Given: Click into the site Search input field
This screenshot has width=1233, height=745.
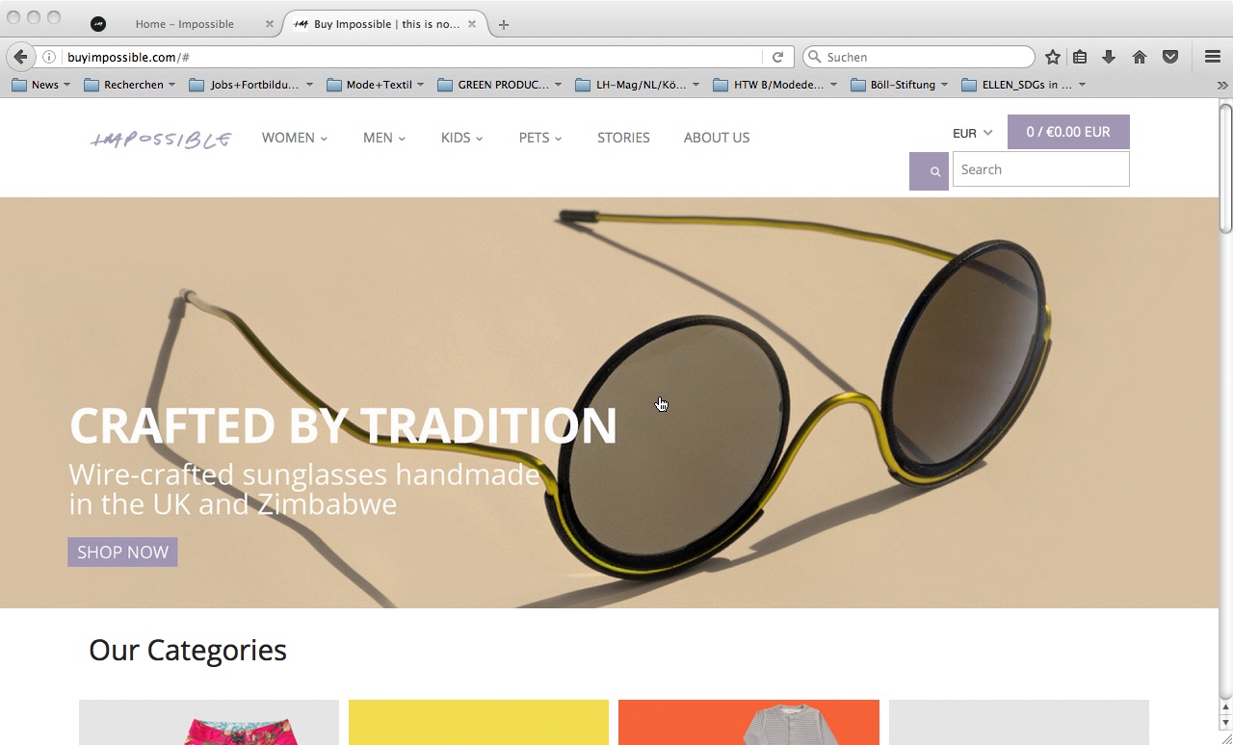Looking at the screenshot, I should (x=1041, y=169).
